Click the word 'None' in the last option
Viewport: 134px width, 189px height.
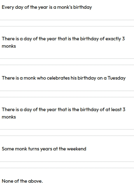[x=7, y=181]
